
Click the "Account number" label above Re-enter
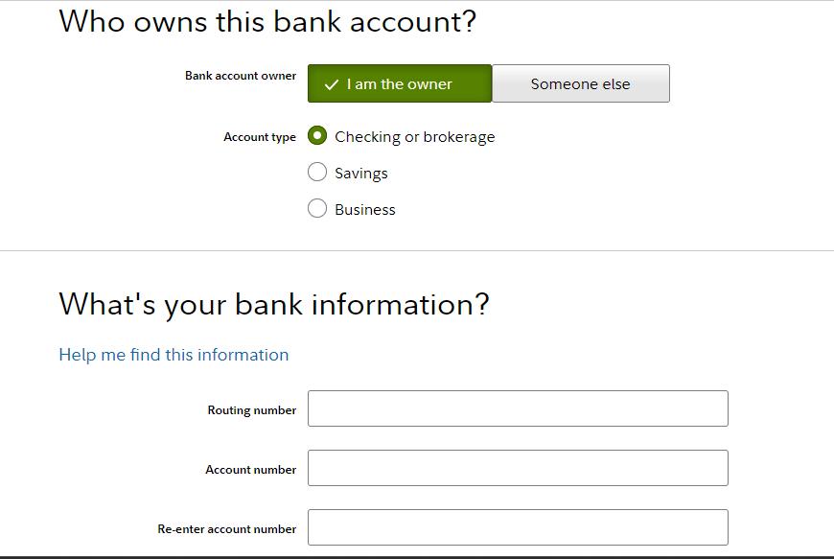(x=251, y=470)
